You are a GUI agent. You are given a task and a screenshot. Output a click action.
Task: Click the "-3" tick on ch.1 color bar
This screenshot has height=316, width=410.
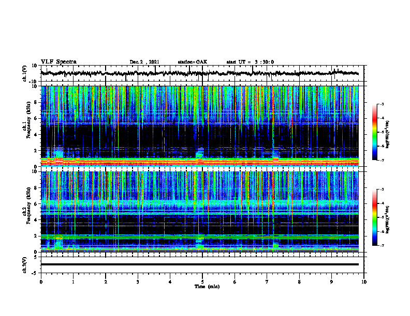pyautogui.click(x=382, y=104)
